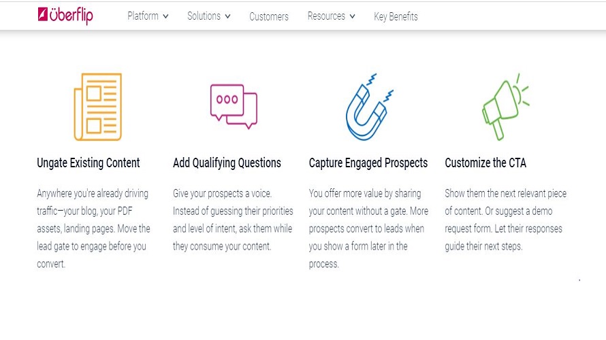Click the Add Qualifying Questions heading
The image size is (606, 340).
click(x=227, y=163)
